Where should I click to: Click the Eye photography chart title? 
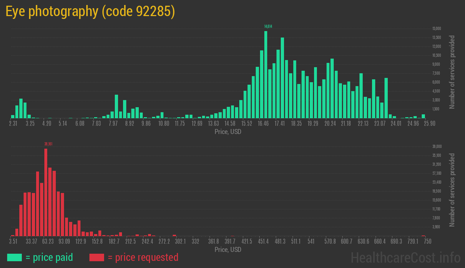pos(90,11)
